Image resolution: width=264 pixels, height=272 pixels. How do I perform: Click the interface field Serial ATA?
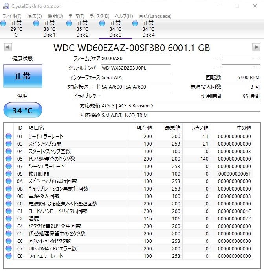point(136,78)
